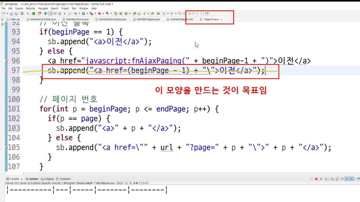The width and height of the screenshot is (360, 202).
Task: Open the Source menu
Action: pyautogui.click(x=19, y=8)
